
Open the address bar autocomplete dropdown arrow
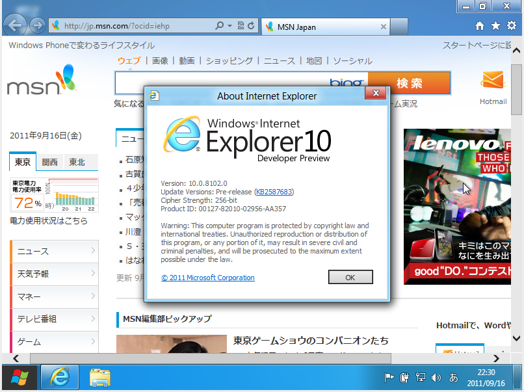click(x=230, y=26)
